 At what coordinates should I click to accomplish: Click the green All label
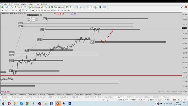(41, 15)
